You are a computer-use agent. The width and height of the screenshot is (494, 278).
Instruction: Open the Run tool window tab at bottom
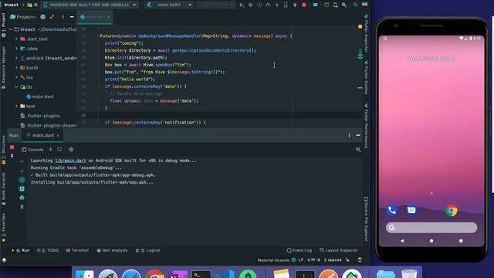pyautogui.click(x=21, y=250)
